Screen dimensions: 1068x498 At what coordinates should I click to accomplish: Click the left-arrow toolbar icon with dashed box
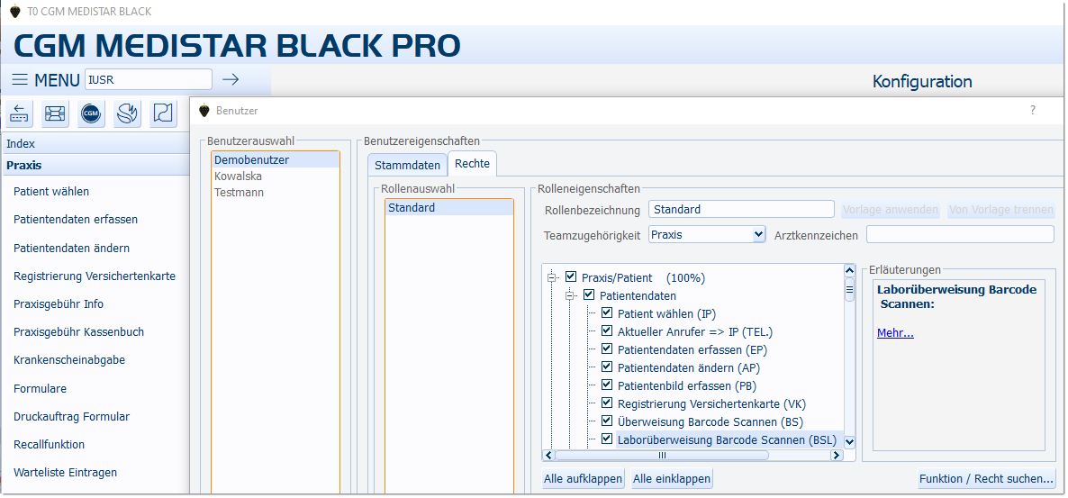[x=20, y=113]
